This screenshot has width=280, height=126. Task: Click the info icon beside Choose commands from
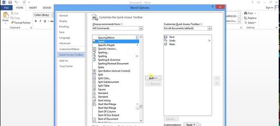(x=122, y=24)
